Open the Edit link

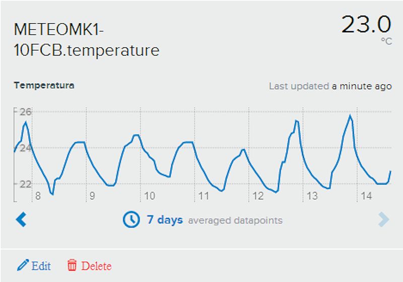41,266
